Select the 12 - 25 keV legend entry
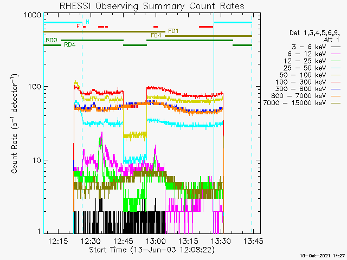Viewport: 347px width, 260px height. coord(312,61)
